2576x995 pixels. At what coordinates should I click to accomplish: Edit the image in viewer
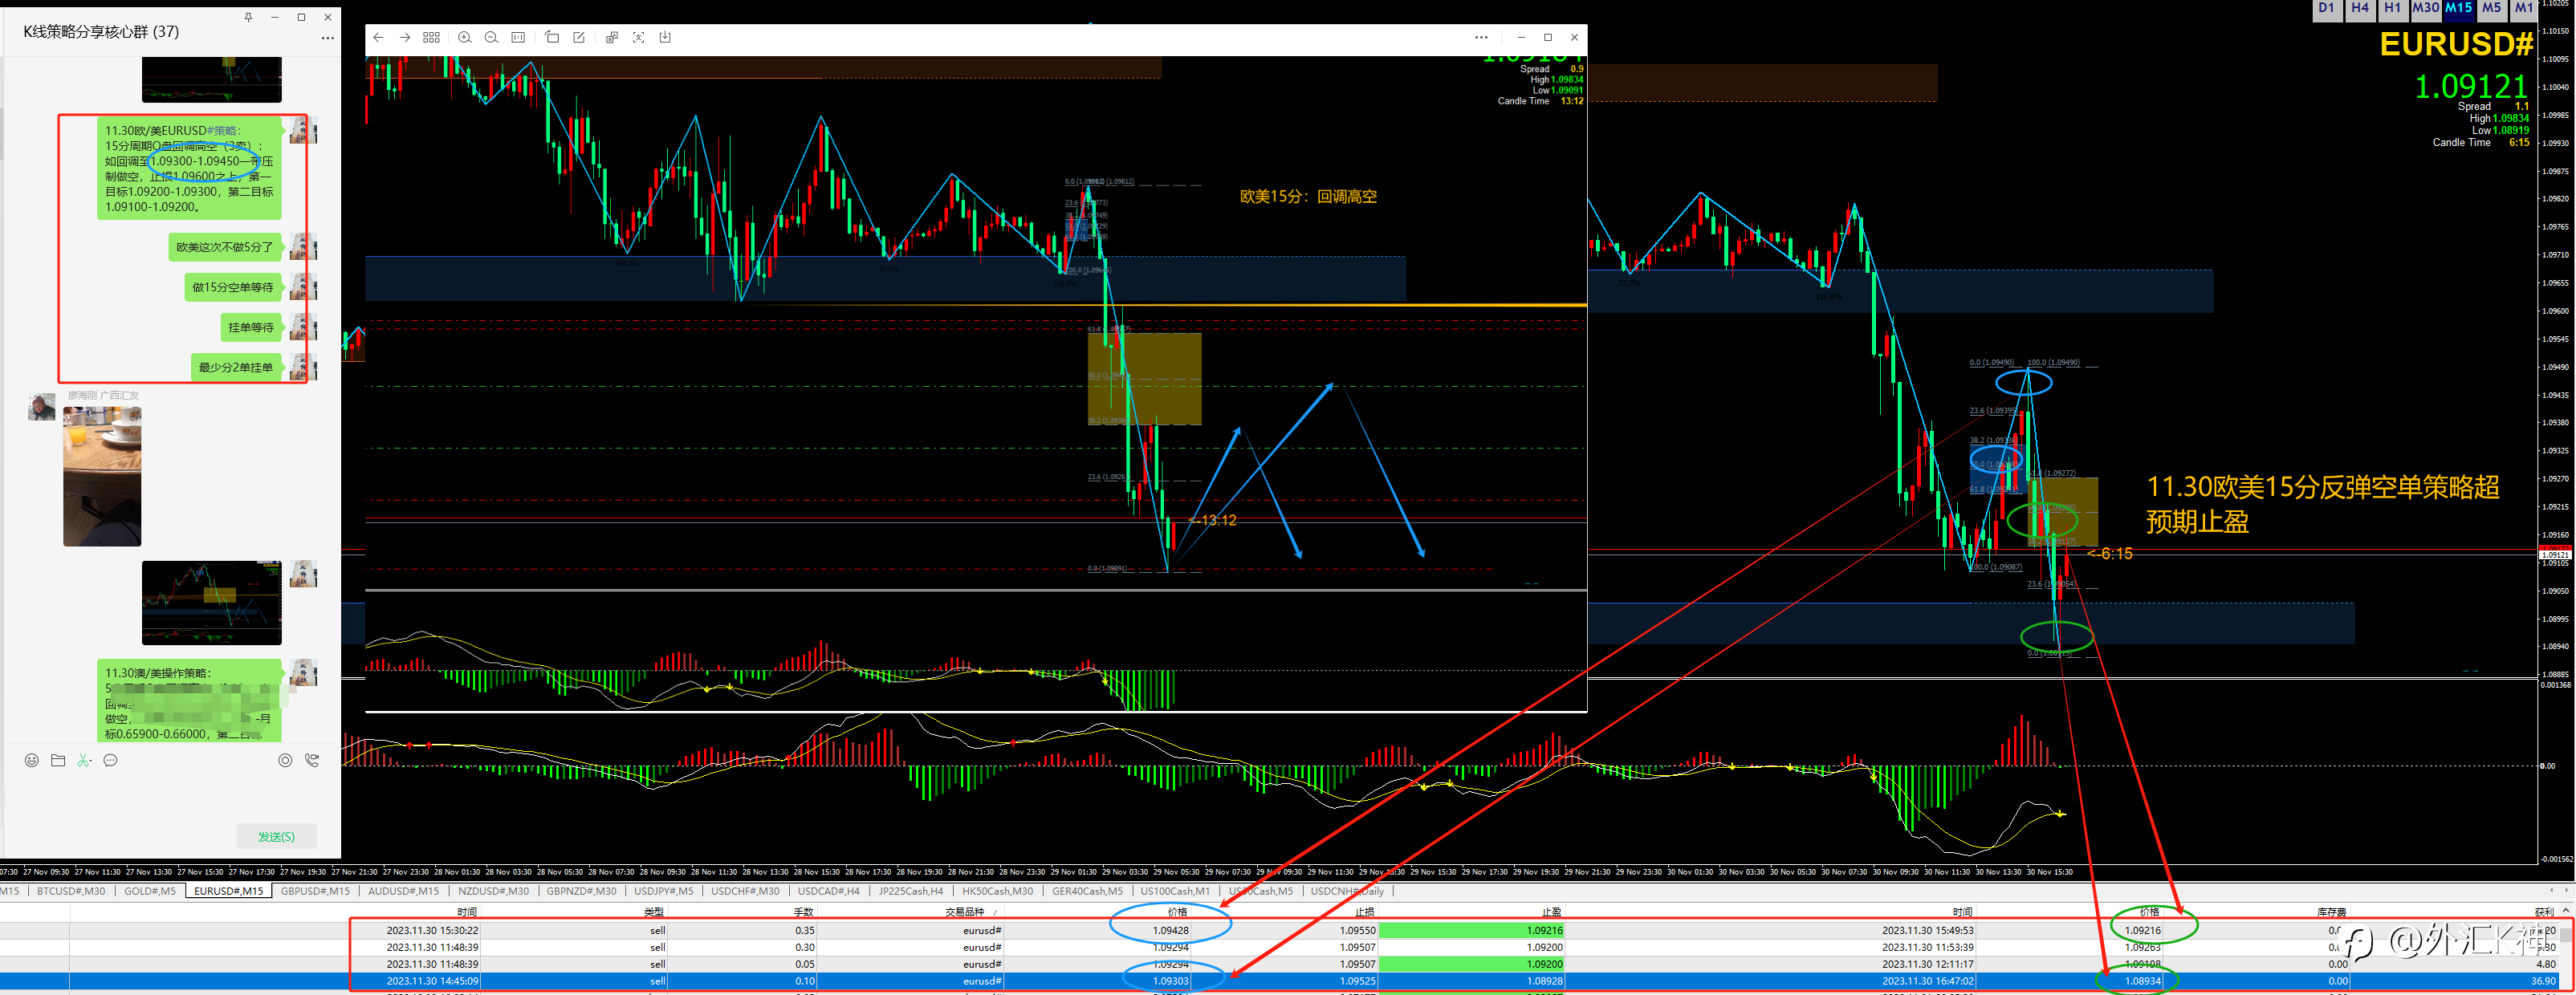579,38
